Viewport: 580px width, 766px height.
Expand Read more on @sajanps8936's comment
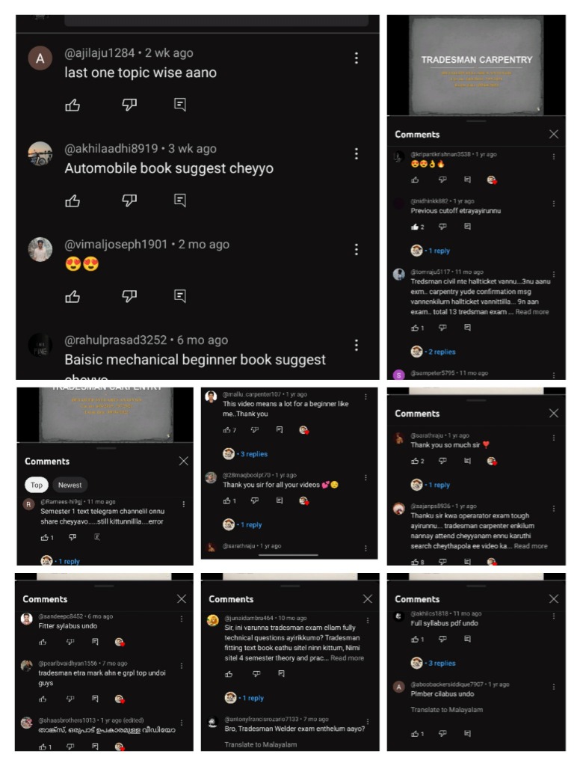click(x=531, y=546)
